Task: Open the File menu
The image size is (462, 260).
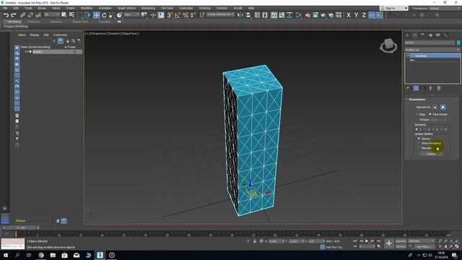Action: 5,8
